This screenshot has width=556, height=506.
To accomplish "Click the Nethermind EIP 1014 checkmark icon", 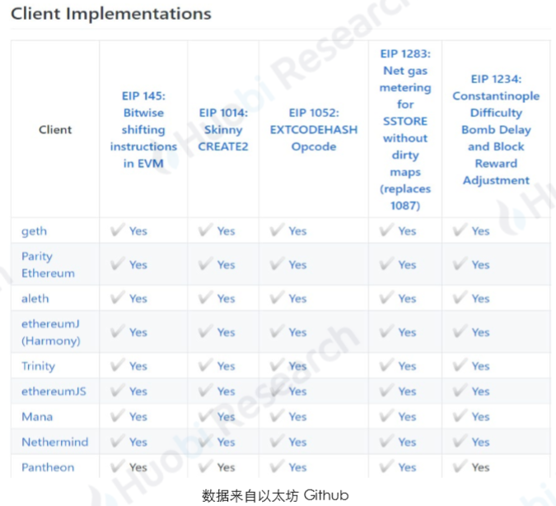I will click(205, 441).
